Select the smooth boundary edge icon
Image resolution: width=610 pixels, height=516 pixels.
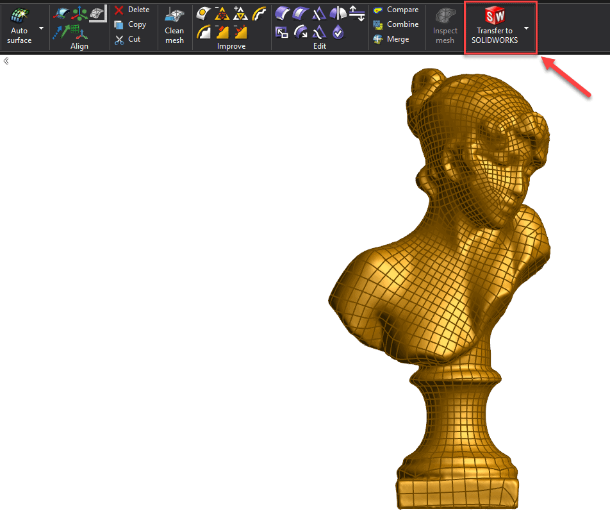tap(204, 32)
